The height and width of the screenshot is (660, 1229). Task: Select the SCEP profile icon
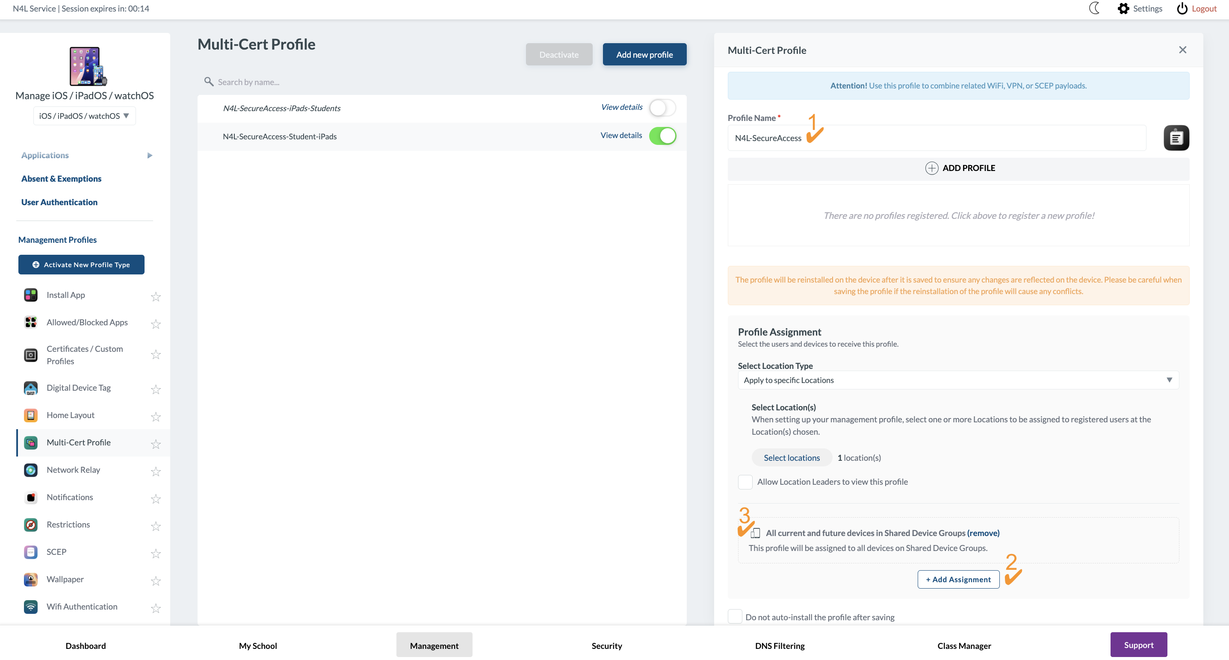pyautogui.click(x=30, y=552)
